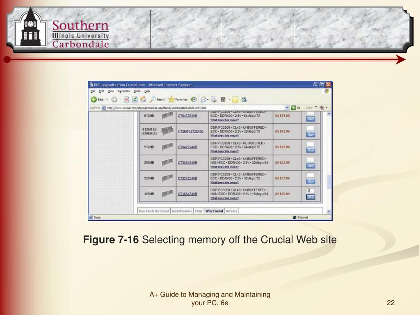The width and height of the screenshot is (420, 315).
Task: Click quantity box for the US $72.99 kit
Action: click(x=310, y=128)
